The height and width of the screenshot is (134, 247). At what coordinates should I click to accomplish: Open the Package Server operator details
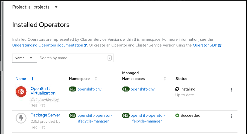pos(45,115)
